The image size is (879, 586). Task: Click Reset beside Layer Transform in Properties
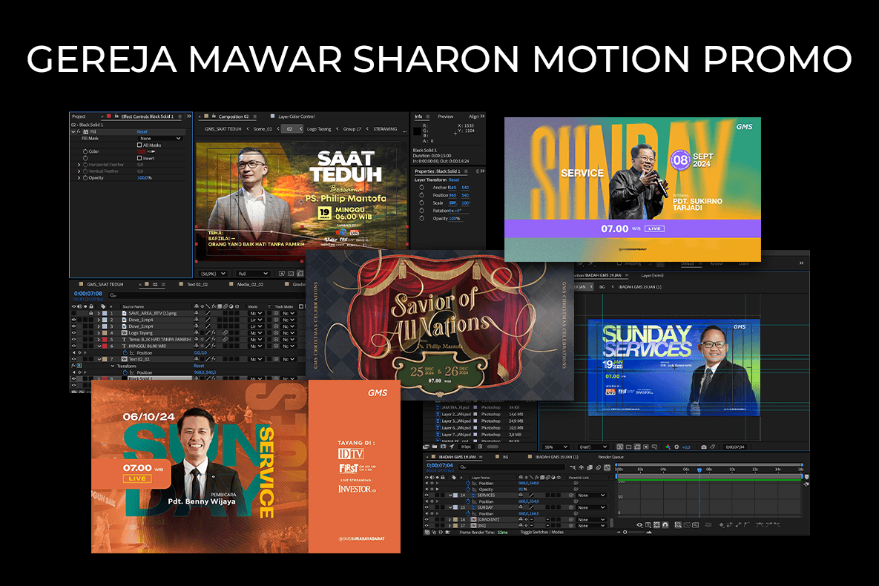point(454,180)
